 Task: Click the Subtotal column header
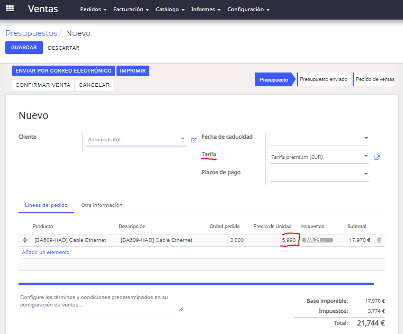[x=357, y=227]
